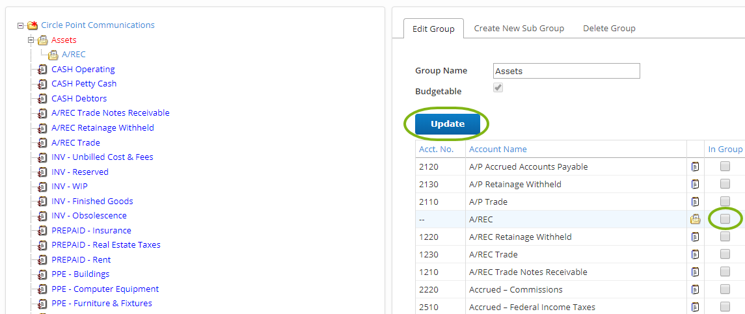
Task: Click the group folder icon in A/REC table row
Action: 695,220
